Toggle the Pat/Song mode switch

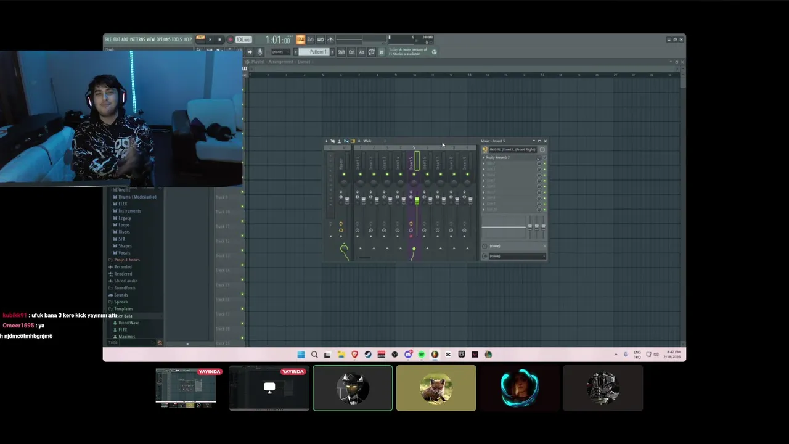coord(200,37)
